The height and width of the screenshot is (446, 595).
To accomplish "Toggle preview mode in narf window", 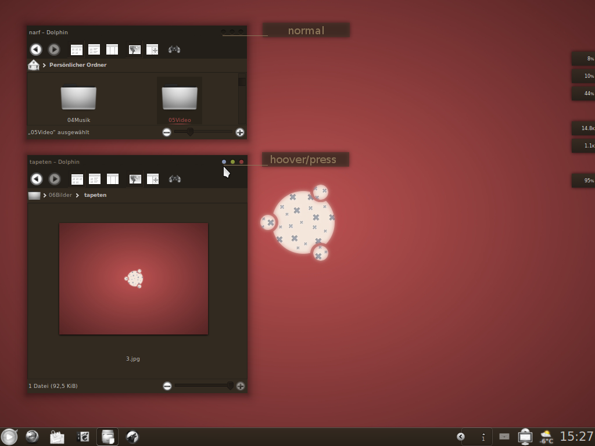I will (x=135, y=50).
